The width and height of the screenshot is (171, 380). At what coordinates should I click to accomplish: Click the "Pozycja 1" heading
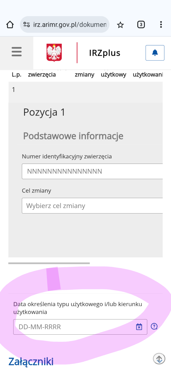click(44, 112)
